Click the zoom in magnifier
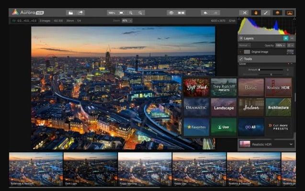The height and width of the screenshot is (191, 305). [131, 13]
